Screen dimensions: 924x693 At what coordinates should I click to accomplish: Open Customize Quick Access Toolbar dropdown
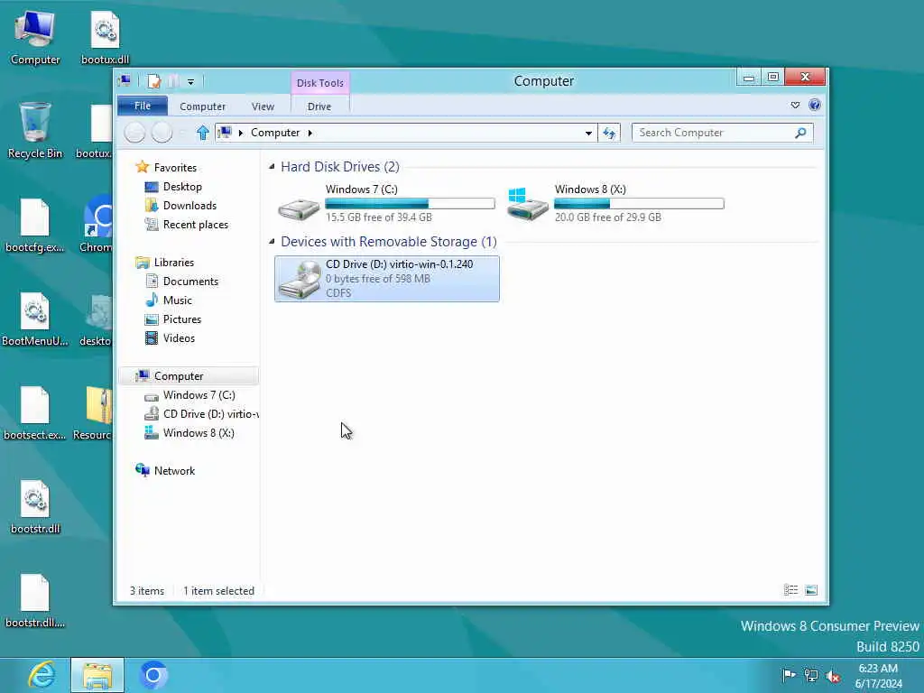[190, 82]
